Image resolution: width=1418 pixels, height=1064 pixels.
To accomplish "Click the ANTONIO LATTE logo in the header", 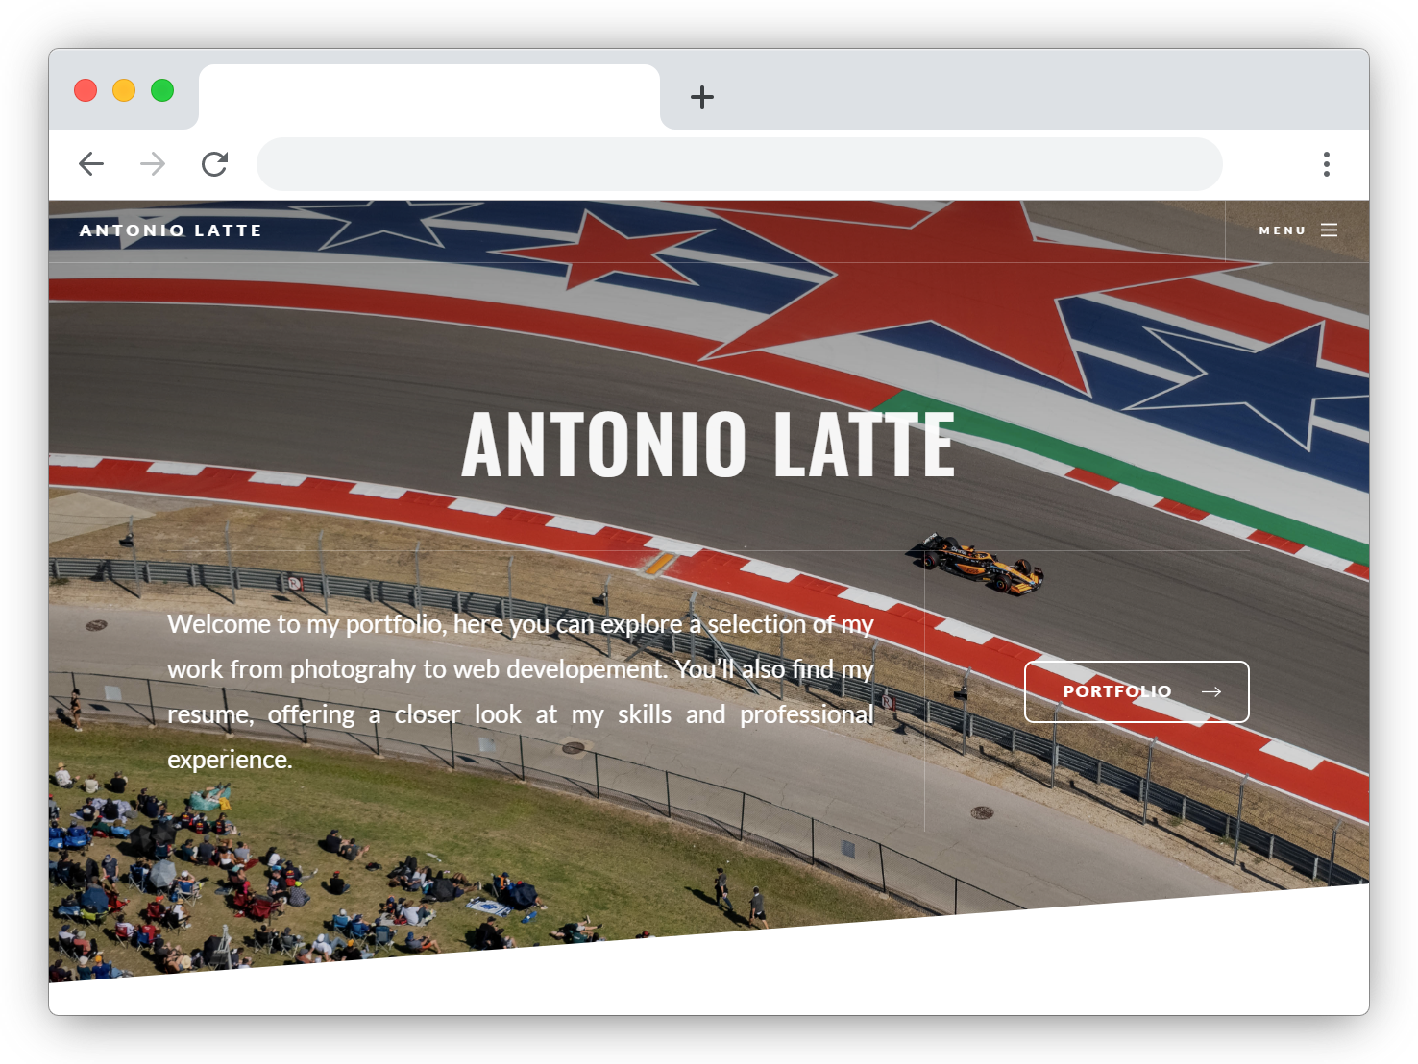I will pos(170,230).
